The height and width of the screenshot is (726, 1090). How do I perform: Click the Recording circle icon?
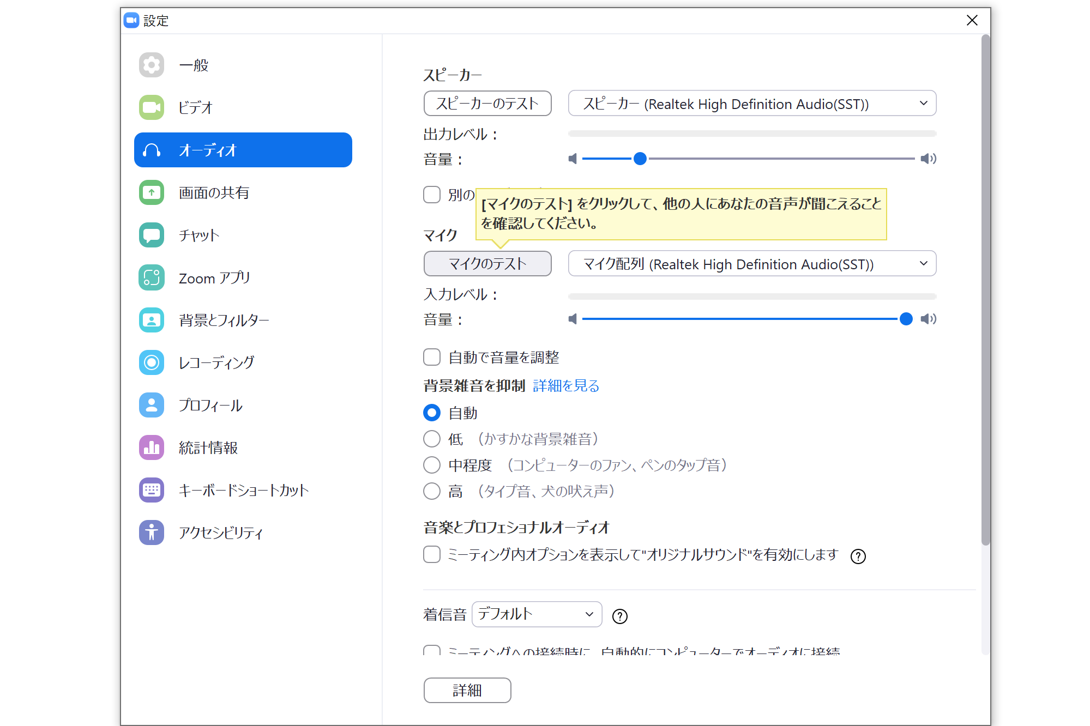[151, 362]
